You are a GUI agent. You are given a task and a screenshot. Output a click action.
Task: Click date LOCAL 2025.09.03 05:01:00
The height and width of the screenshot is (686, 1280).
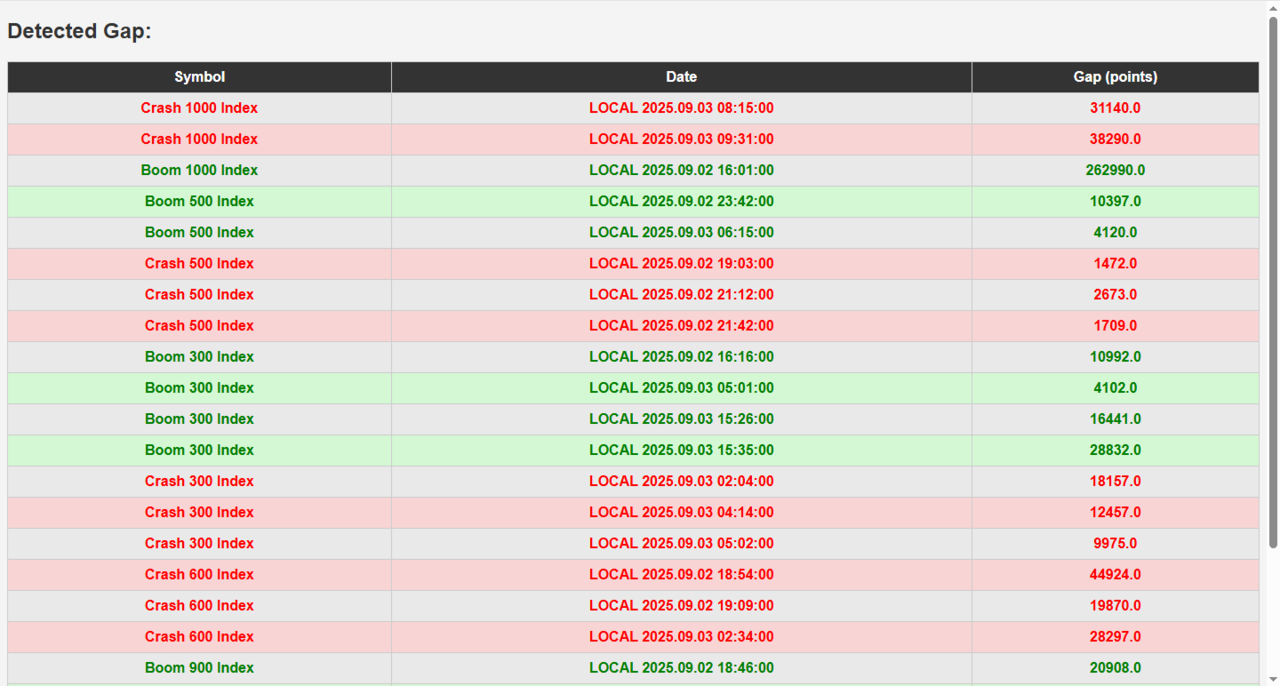click(x=682, y=388)
